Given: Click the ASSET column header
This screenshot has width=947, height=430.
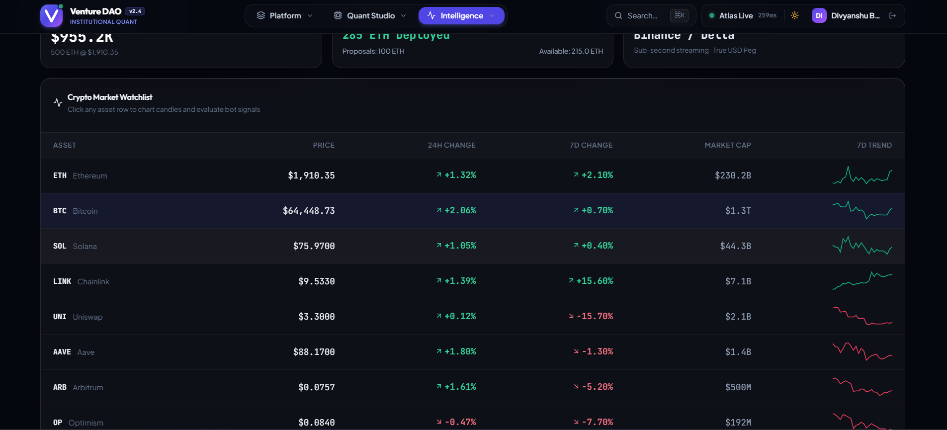Looking at the screenshot, I should point(65,145).
